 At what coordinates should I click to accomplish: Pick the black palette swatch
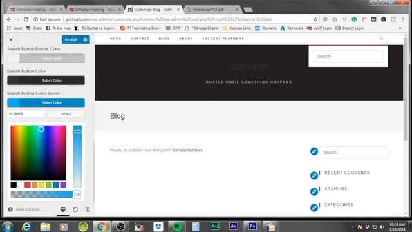pyautogui.click(x=14, y=185)
